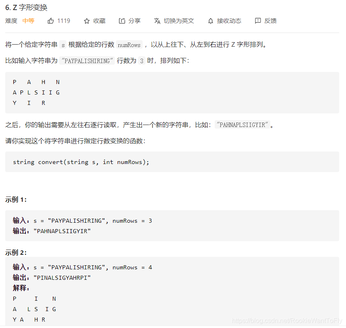The width and height of the screenshot is (346, 328).
Task: Click the example 1 input line numRows = 3
Action: pos(82,221)
